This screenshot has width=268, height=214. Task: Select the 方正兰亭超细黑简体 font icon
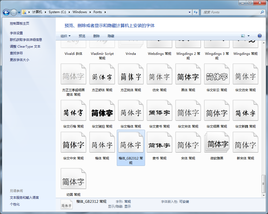(73, 74)
